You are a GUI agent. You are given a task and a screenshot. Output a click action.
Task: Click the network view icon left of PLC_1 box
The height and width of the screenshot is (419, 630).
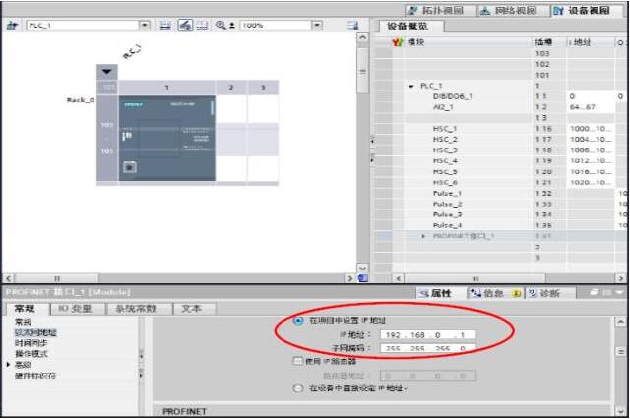click(x=14, y=24)
